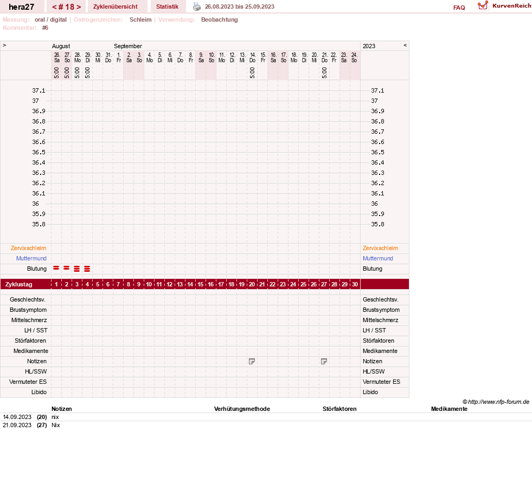Open the note icon on cycle day 20

[x=252, y=362]
